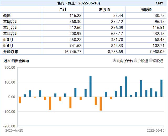Click the value 116.22 in 最新 row
Screen dimensions: 168x136
click(75, 16)
